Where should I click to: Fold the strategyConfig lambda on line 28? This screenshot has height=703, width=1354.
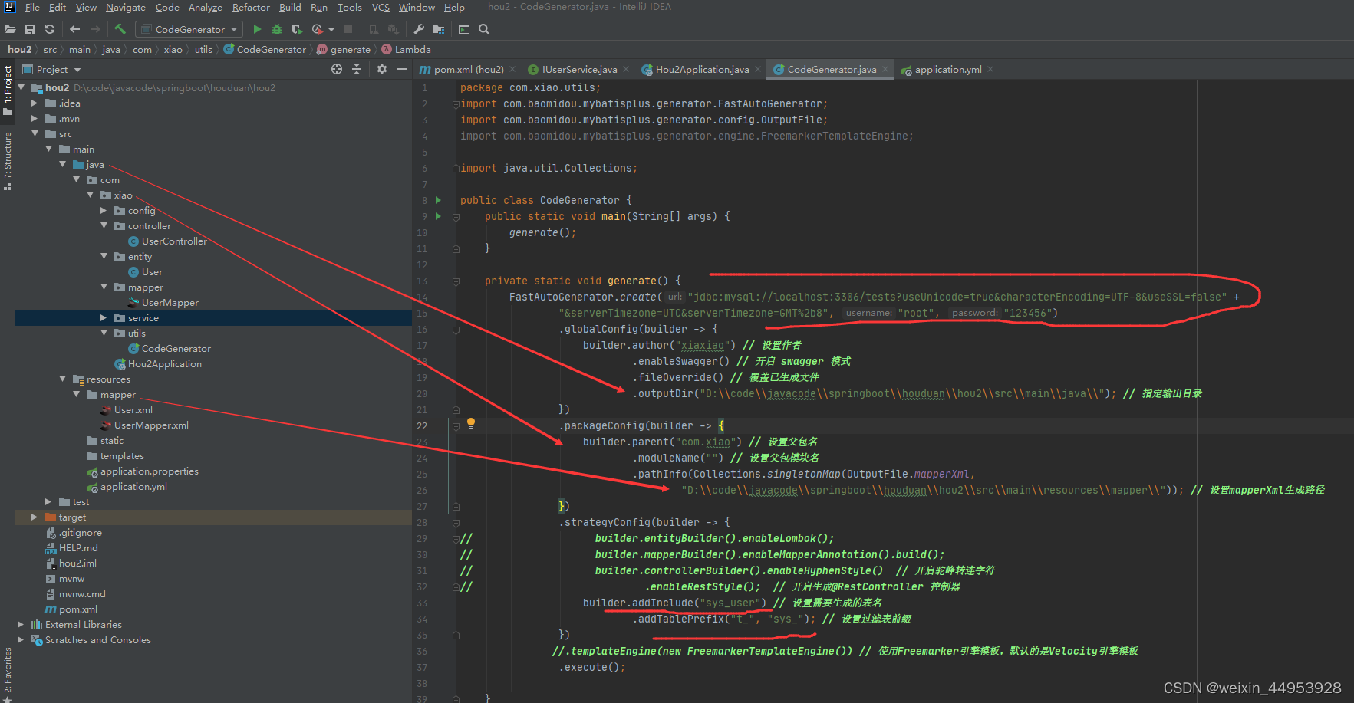click(456, 523)
